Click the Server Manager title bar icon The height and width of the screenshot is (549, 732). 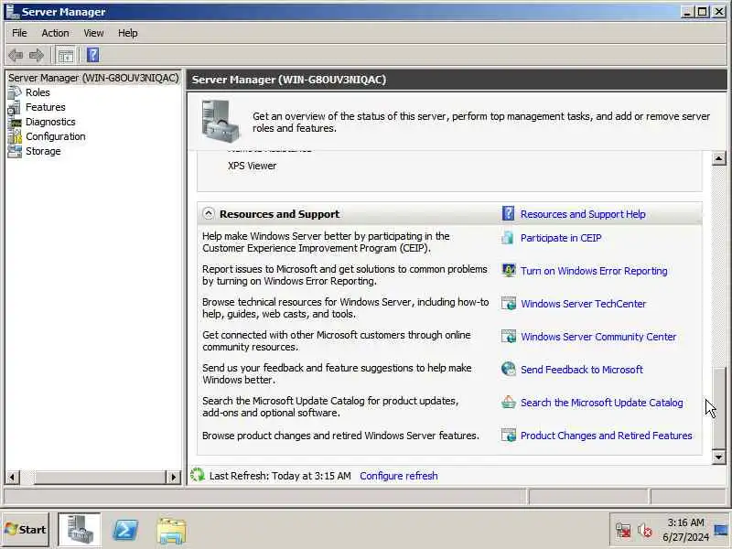coord(12,11)
